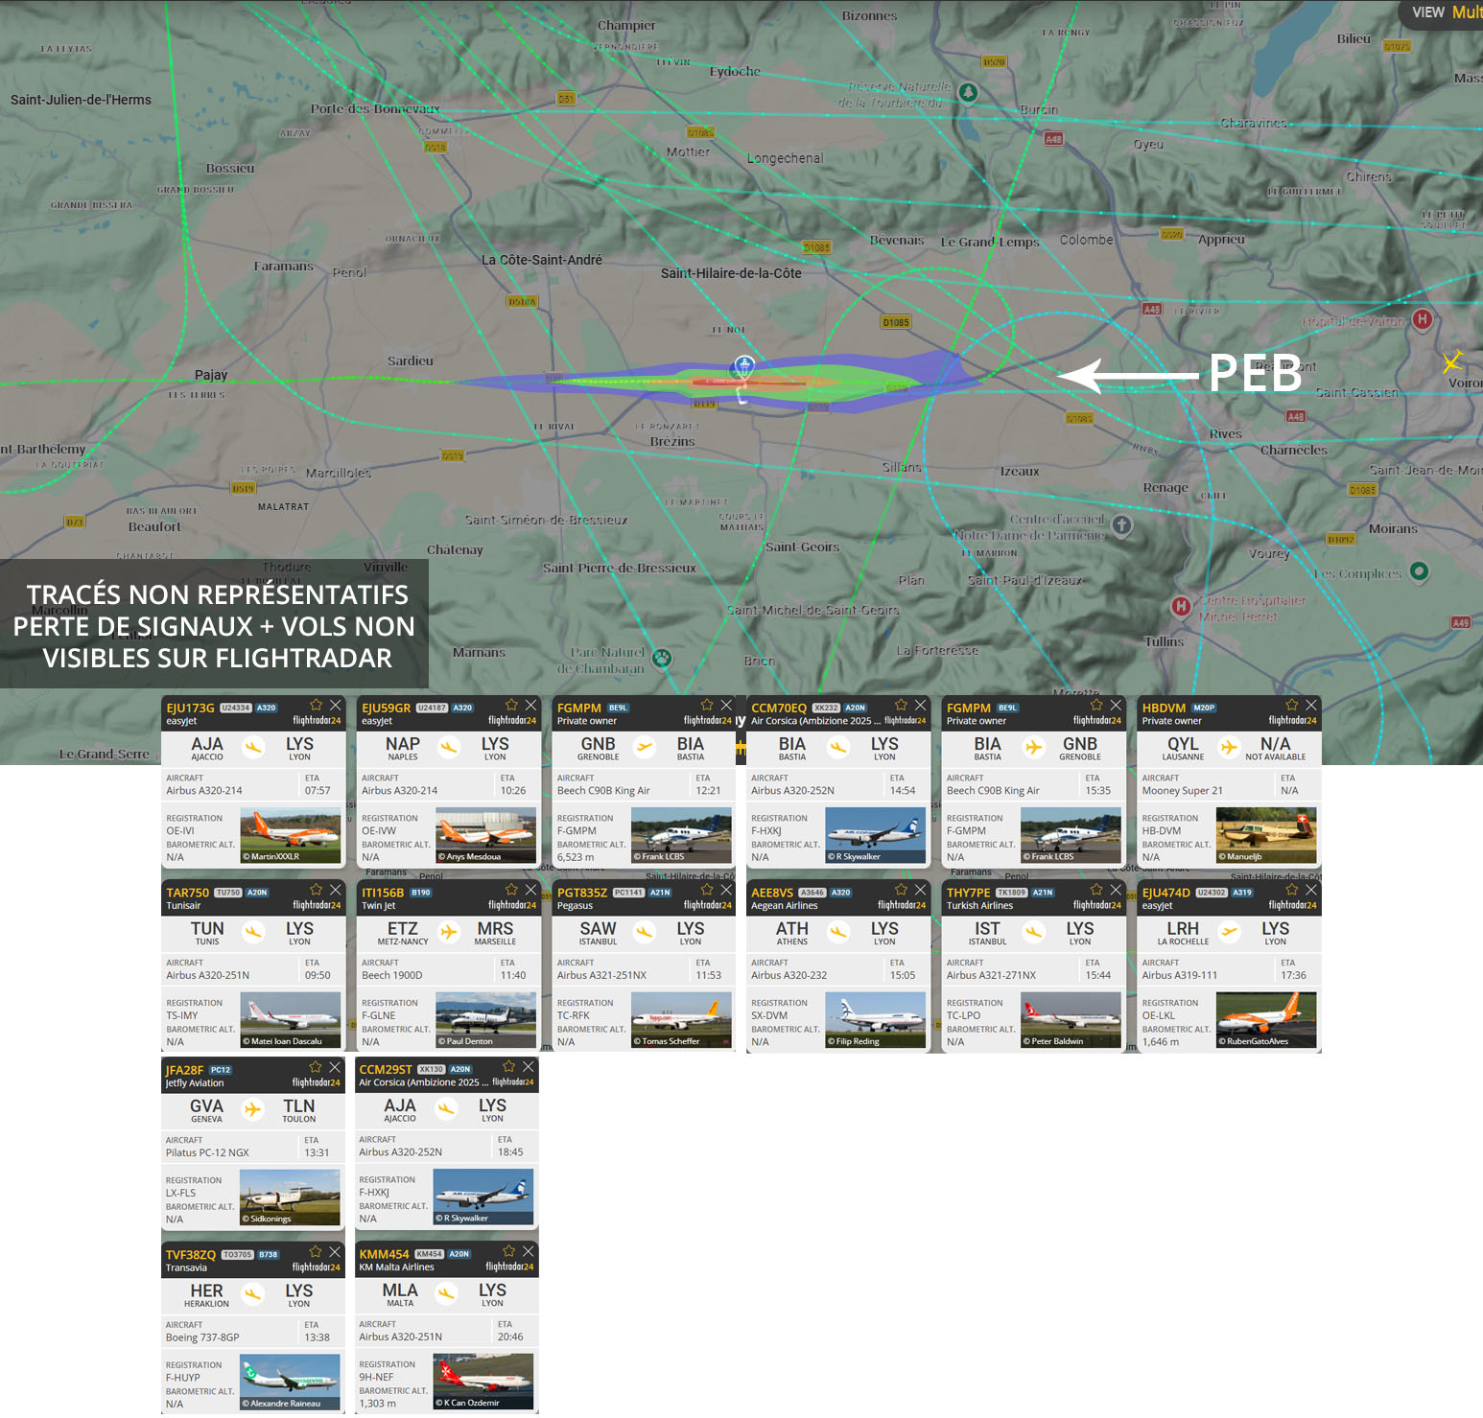Close the EJU59GR flight card
The height and width of the screenshot is (1418, 1483).
click(x=530, y=705)
